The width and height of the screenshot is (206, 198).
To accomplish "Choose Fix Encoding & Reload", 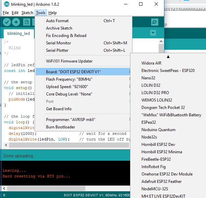I will coord(84,36).
